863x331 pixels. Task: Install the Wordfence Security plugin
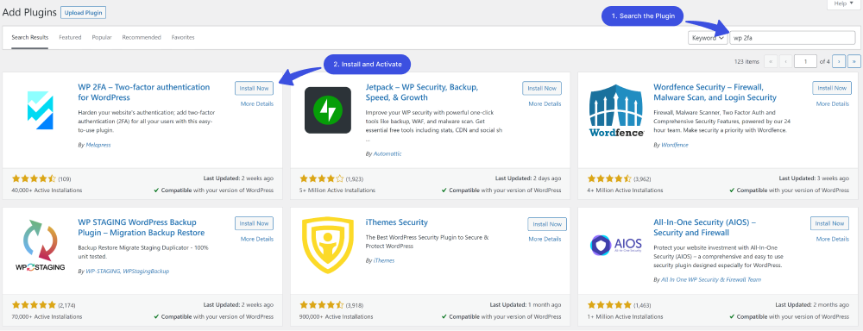(x=832, y=88)
